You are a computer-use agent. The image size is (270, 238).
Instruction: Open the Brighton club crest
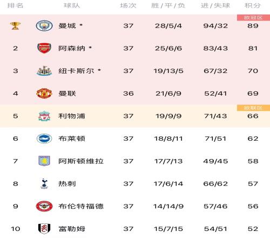tap(44, 138)
